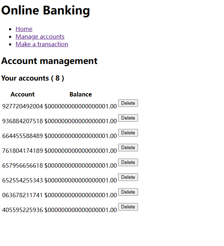
Task: Select account number 927720492004 text
Action: (22, 106)
